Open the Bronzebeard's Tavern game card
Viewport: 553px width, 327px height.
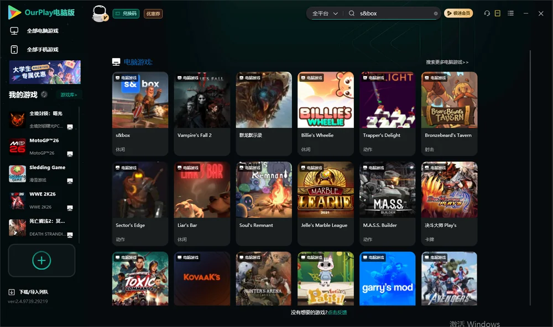(x=449, y=113)
